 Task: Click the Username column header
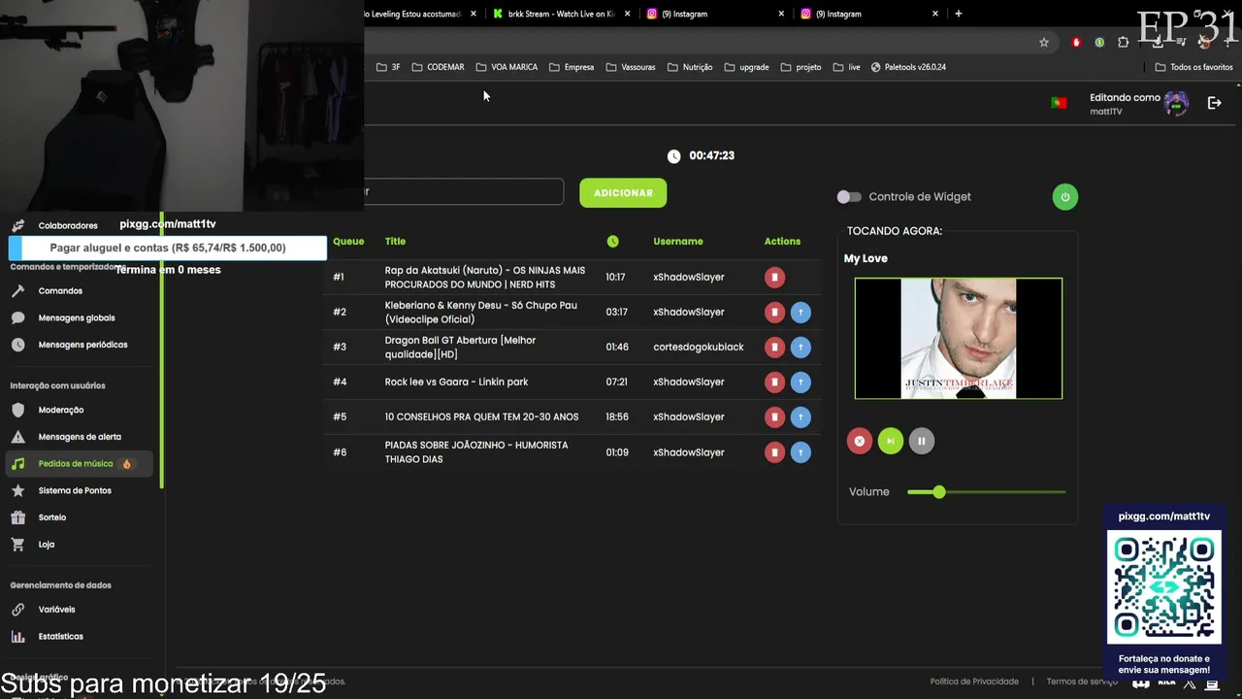(678, 242)
